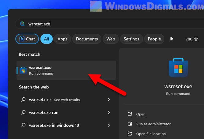Click the Open action's external-link icon
204x139 pixels.
130,114
